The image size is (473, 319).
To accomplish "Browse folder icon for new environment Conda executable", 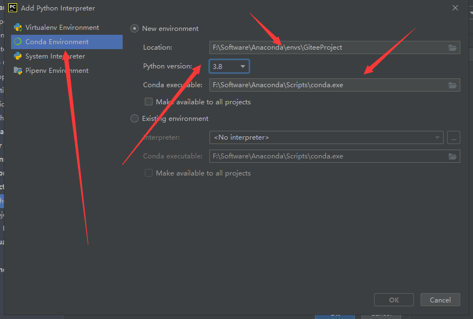I will coord(452,85).
